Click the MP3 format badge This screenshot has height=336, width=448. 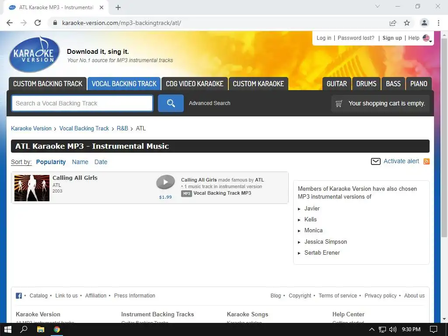point(186,193)
